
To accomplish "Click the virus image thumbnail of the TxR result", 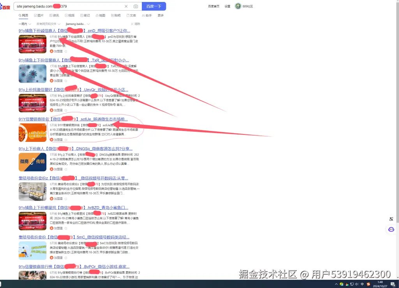I will click(x=33, y=74).
